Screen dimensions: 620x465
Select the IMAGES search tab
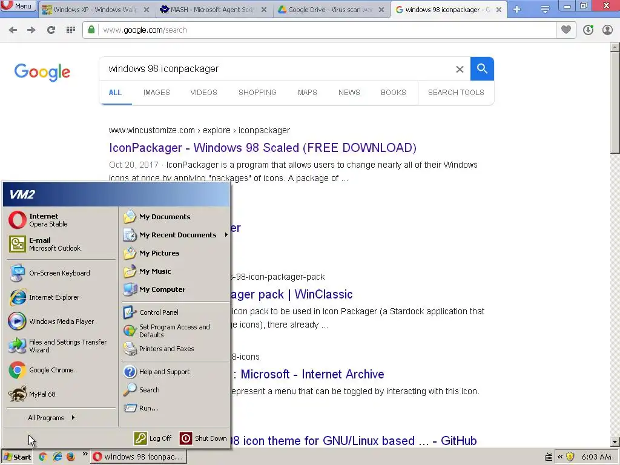click(x=157, y=93)
